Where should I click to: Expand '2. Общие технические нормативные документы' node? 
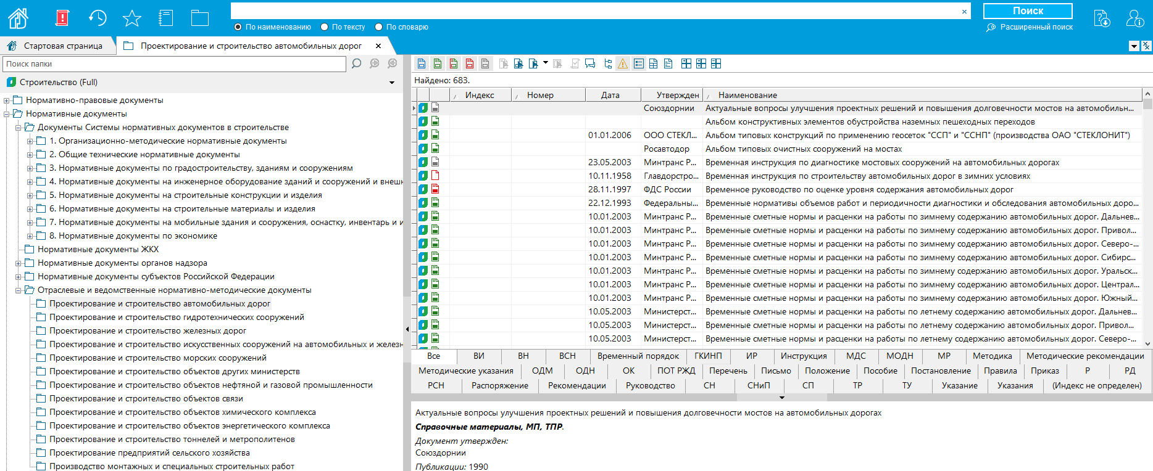(x=30, y=155)
